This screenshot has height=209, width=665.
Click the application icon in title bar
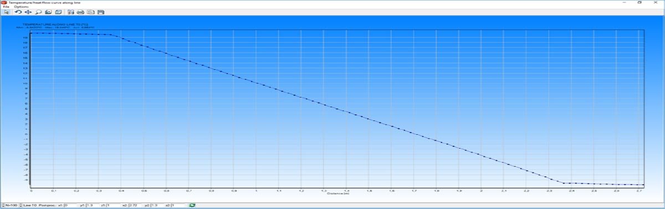(x=4, y=2)
